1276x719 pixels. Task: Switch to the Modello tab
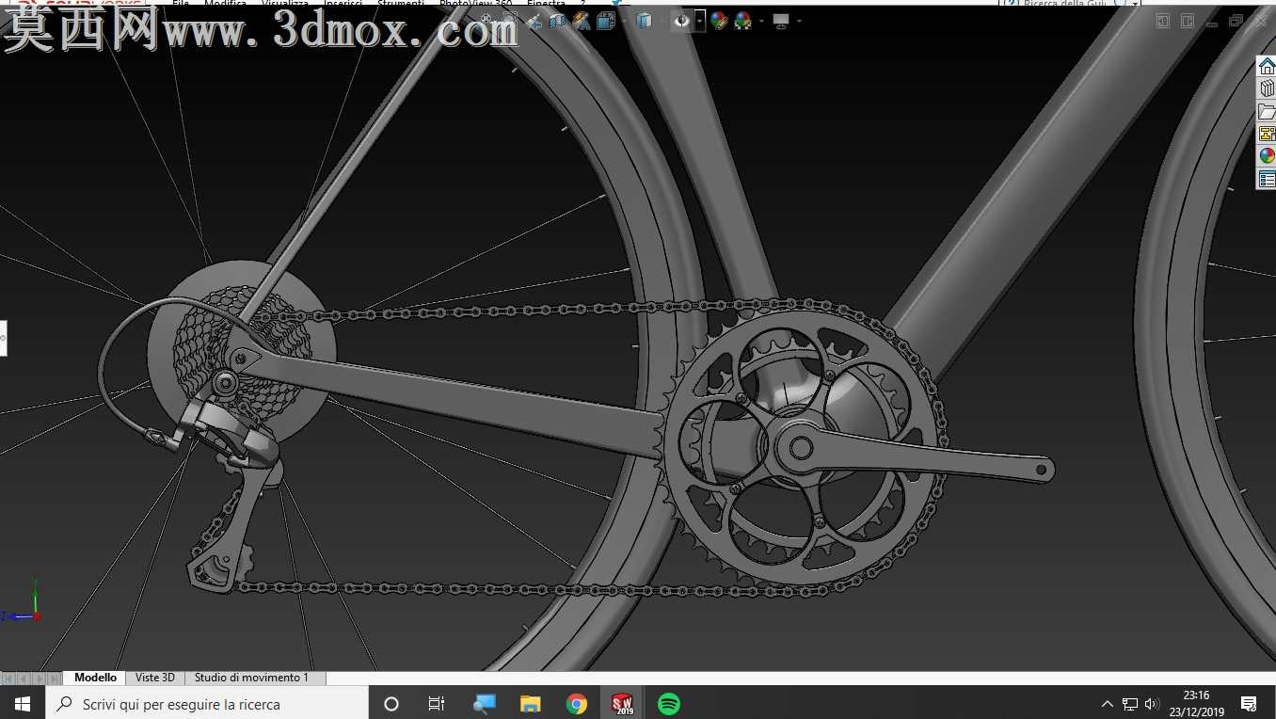(x=95, y=678)
